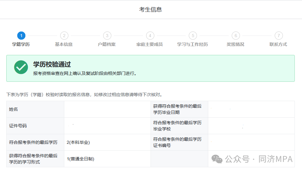Go to the 奖惩情况 step
This screenshot has width=302, height=171.
[235, 44]
